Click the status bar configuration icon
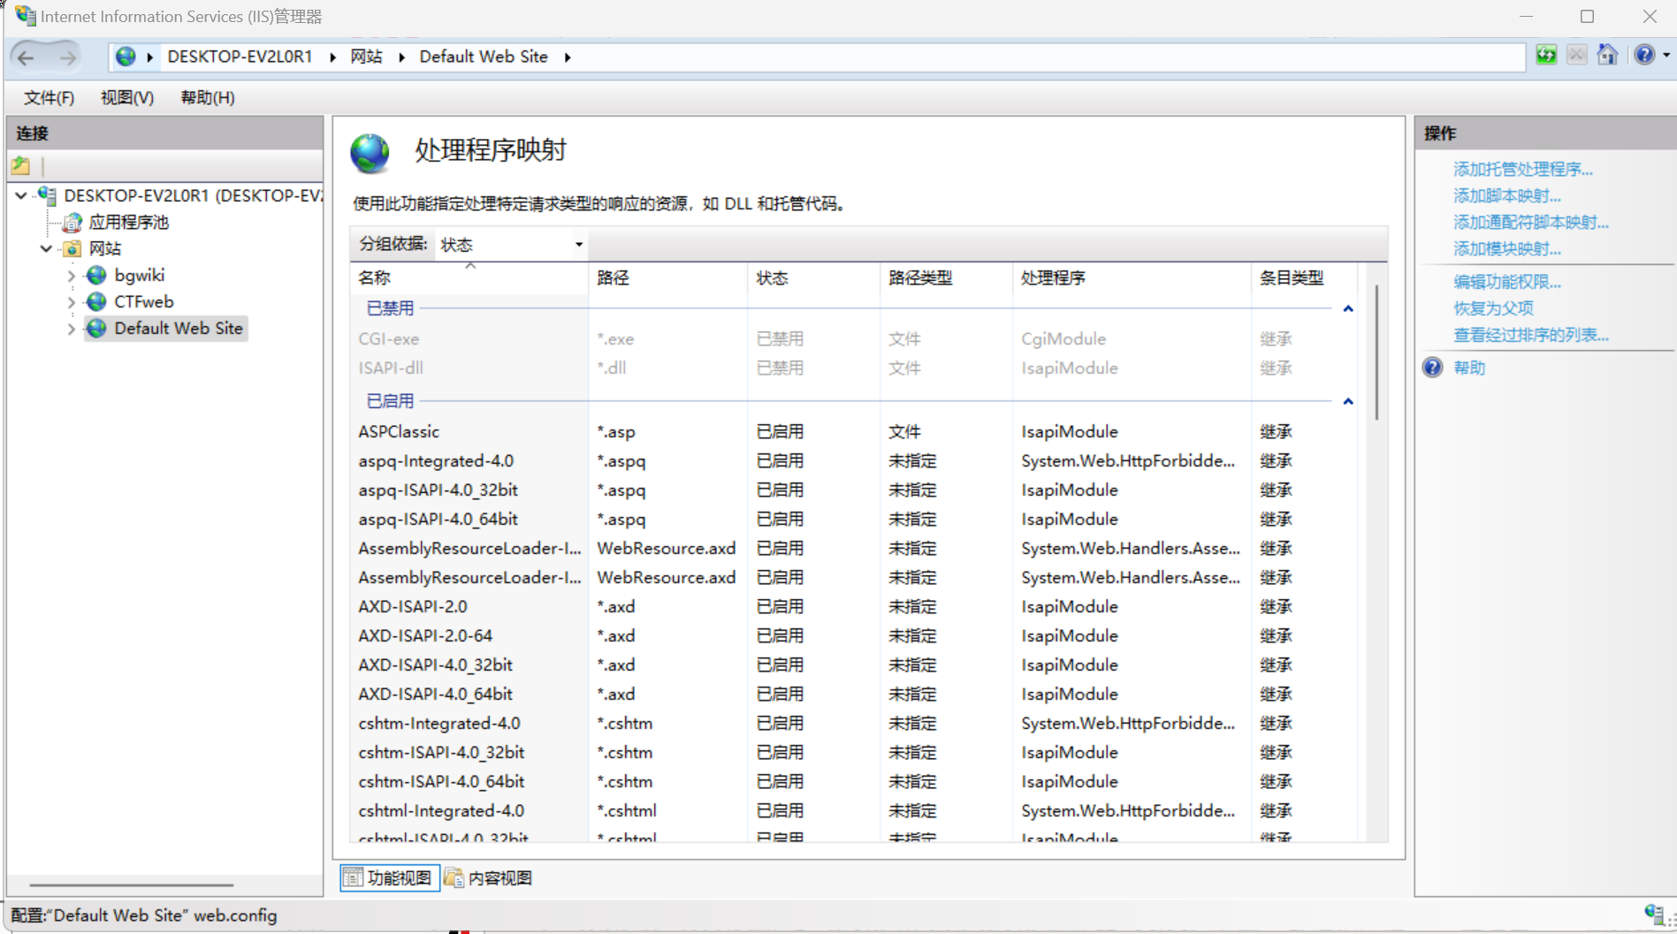 pos(1655,915)
